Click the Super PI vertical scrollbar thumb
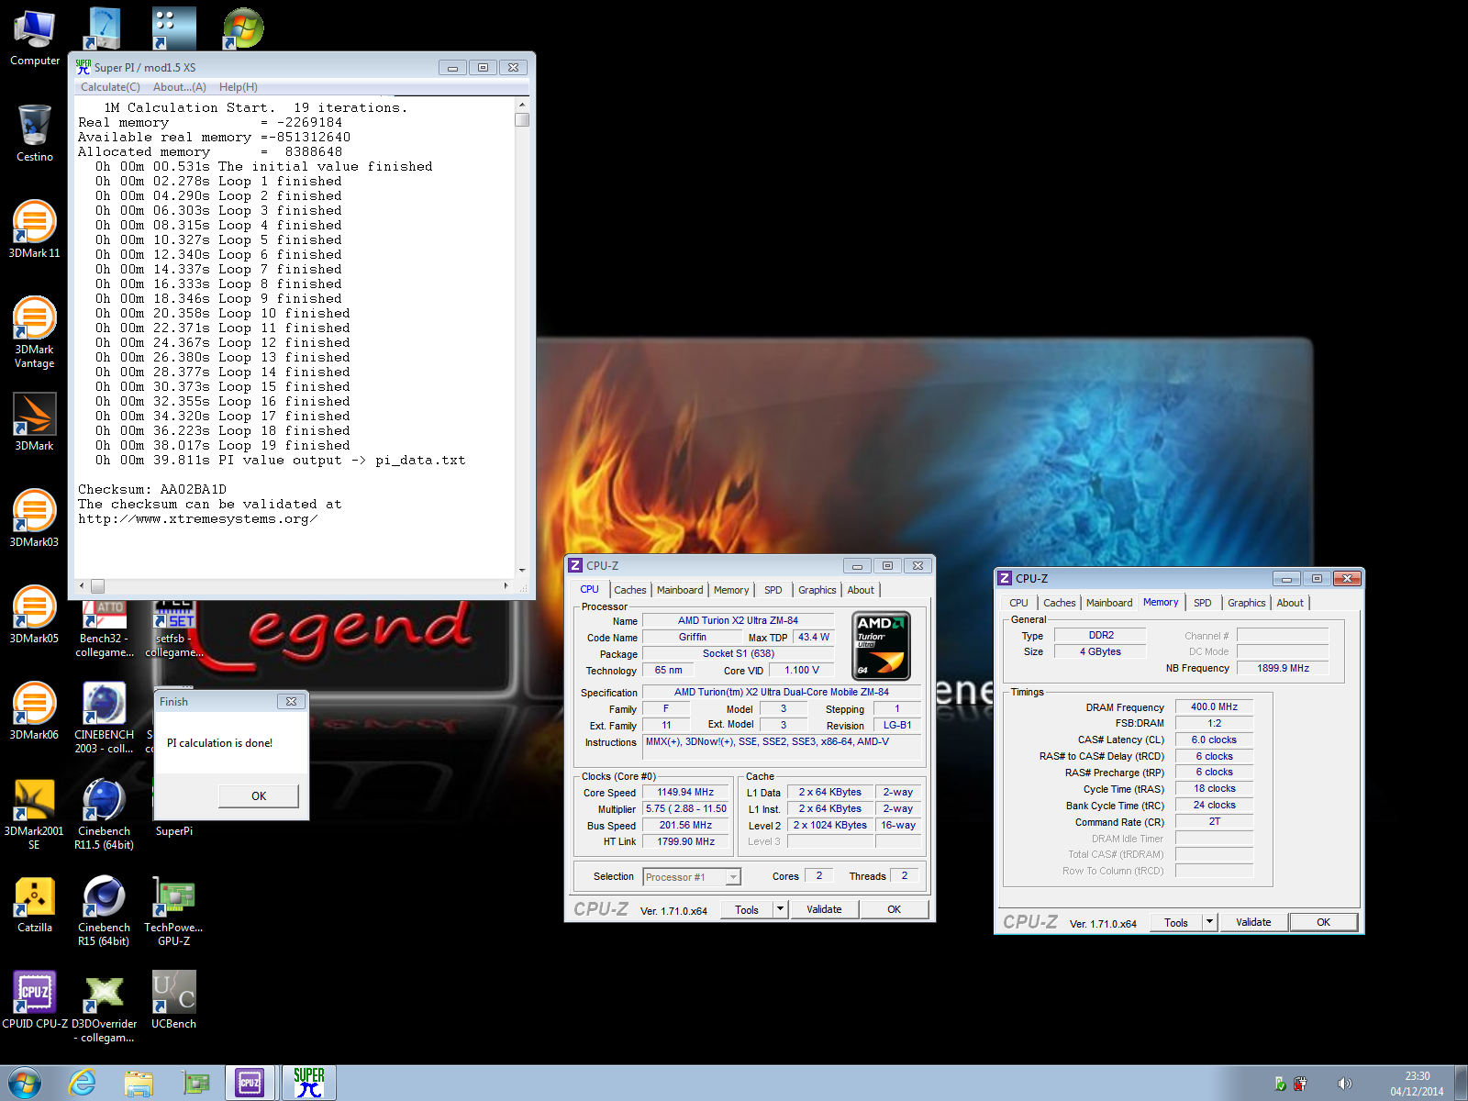1468x1101 pixels. tap(522, 119)
